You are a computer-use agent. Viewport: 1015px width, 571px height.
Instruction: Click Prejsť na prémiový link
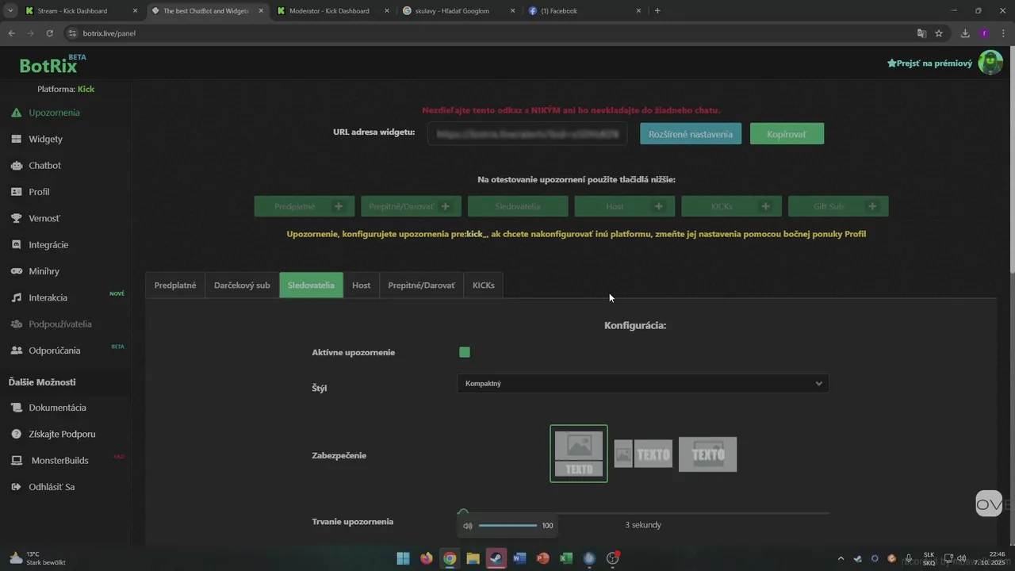coord(929,63)
